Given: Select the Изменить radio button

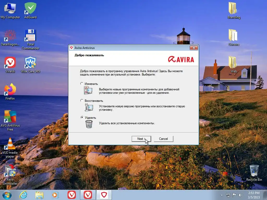Looking at the screenshot, I should (82, 84).
